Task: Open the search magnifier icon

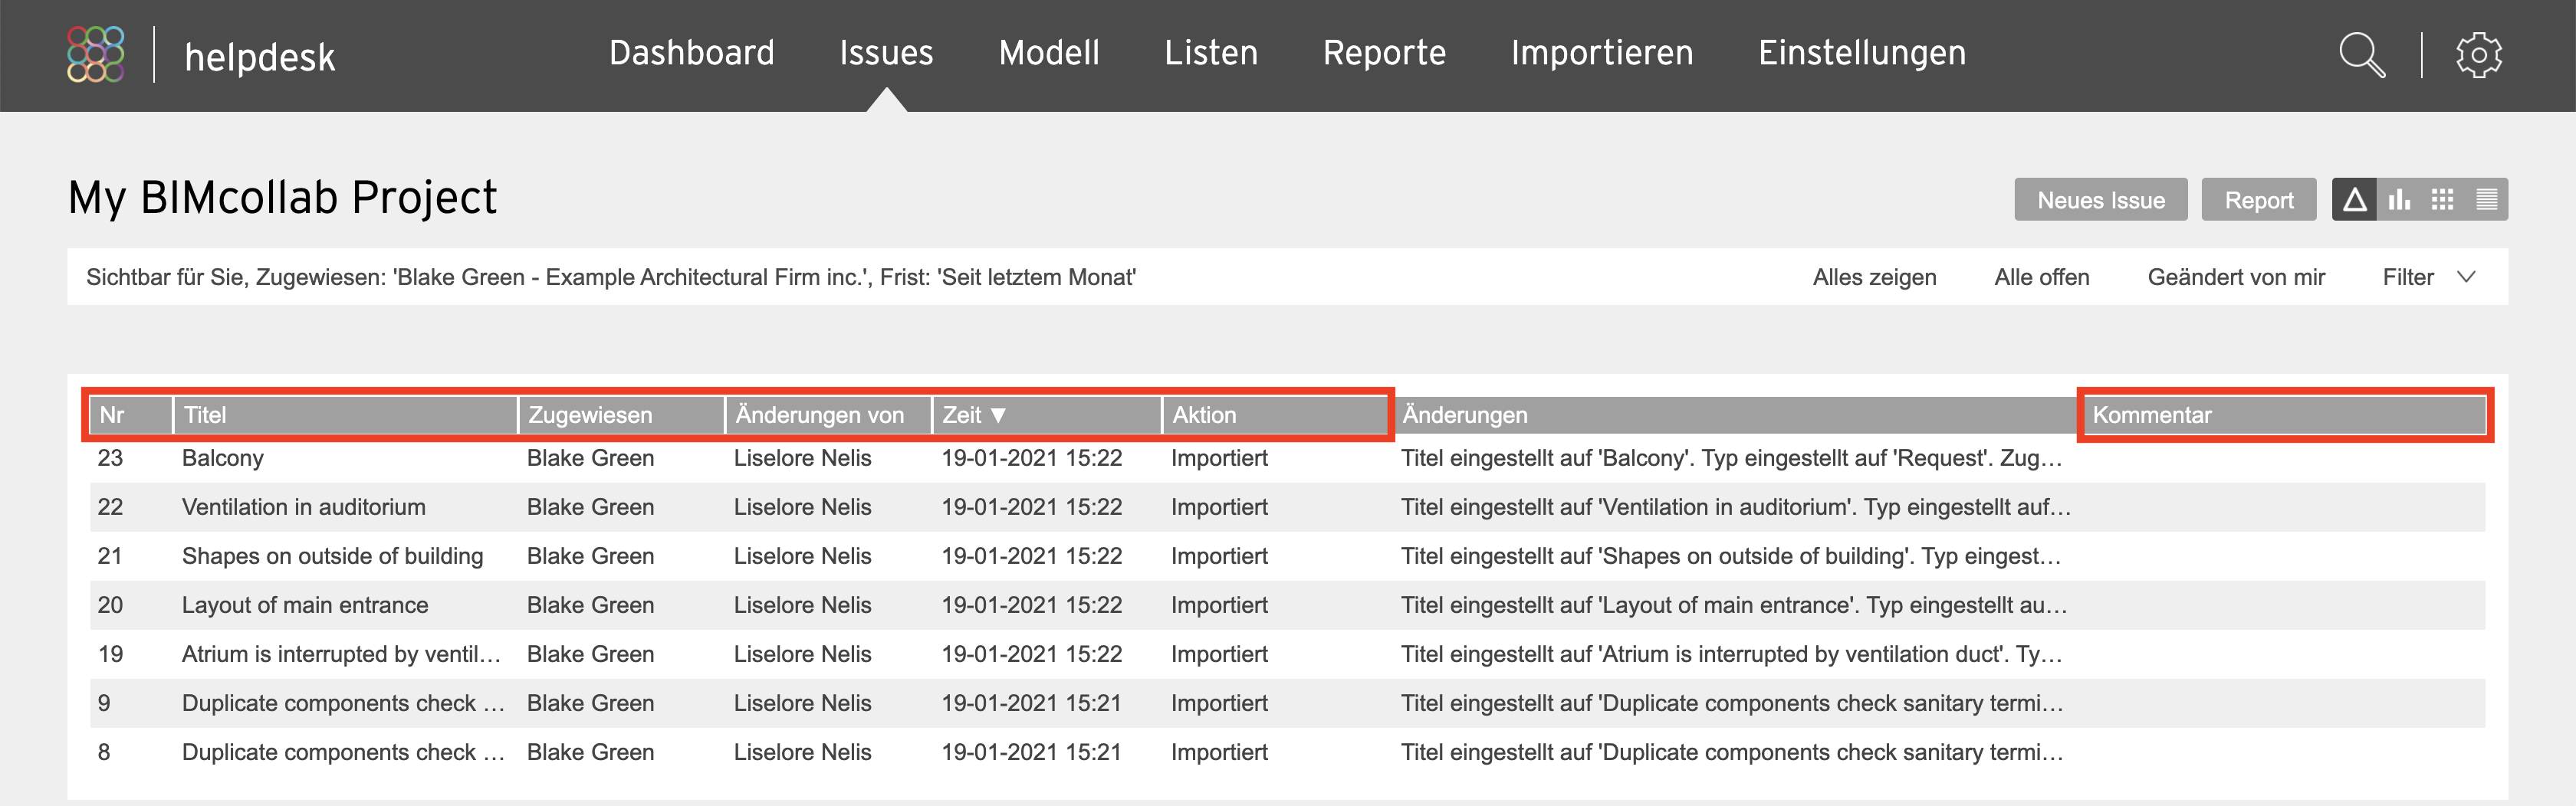Action: pos(2362,54)
